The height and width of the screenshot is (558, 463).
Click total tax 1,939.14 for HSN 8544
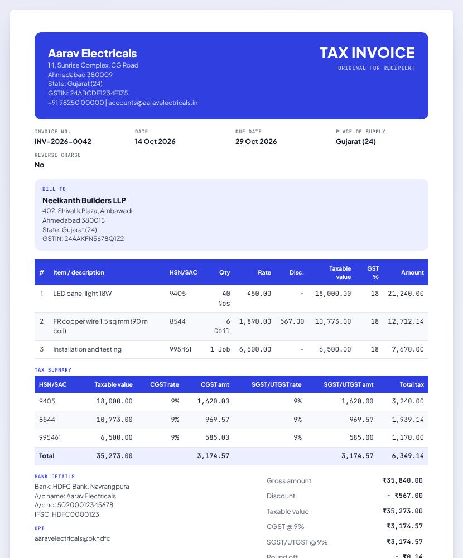tap(408, 420)
